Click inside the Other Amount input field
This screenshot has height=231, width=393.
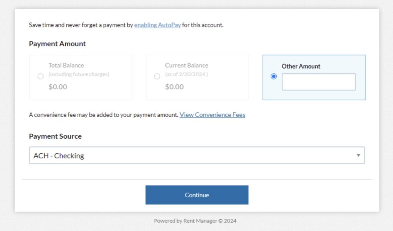319,81
